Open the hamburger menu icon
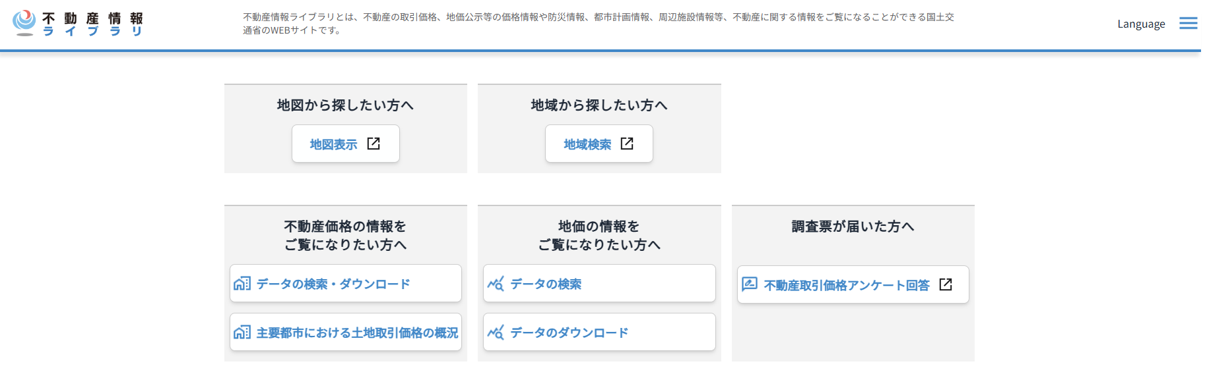The image size is (1205, 376). (x=1188, y=24)
